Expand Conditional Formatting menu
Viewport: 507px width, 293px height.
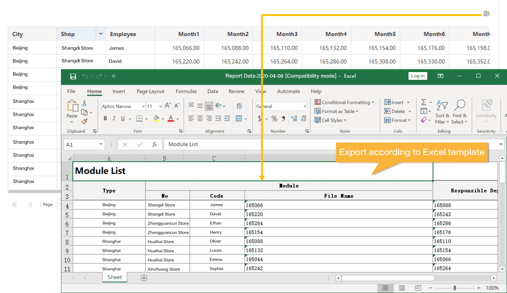pyautogui.click(x=344, y=102)
